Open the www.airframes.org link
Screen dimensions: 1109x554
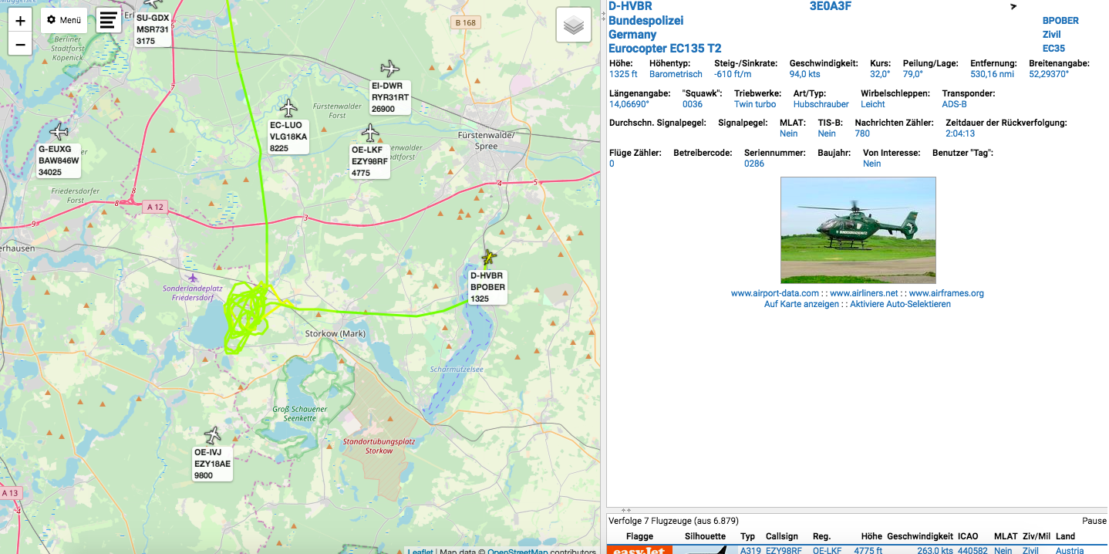946,293
